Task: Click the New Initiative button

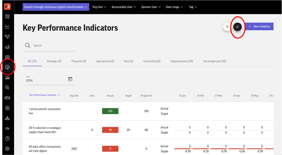Action: point(259,26)
